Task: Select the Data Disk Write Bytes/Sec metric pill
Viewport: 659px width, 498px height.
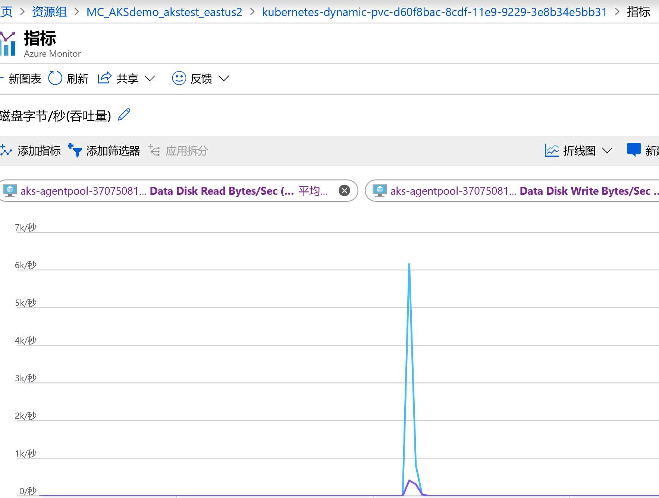Action: [x=512, y=191]
